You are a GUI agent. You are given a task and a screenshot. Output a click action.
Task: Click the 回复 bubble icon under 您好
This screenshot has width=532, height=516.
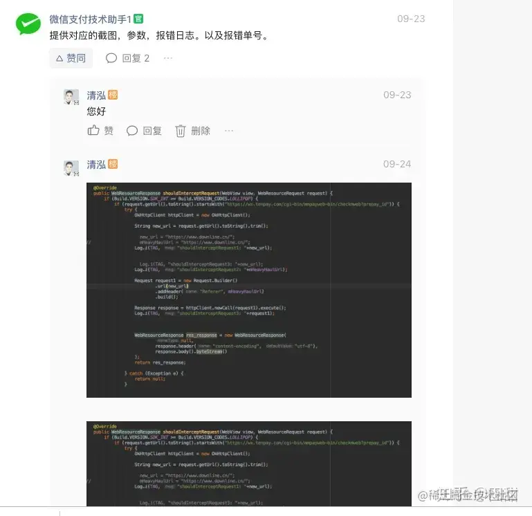pos(132,131)
